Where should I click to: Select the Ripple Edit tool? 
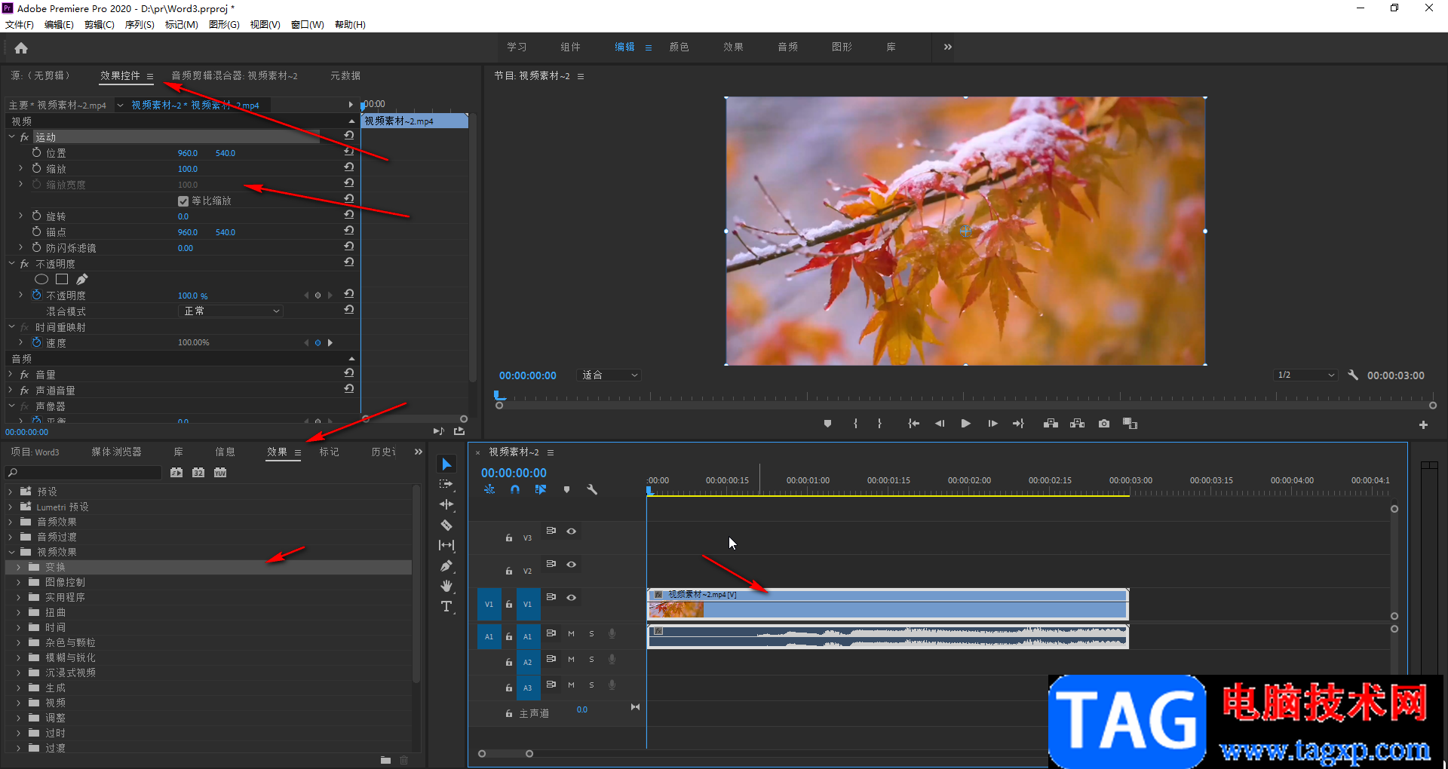pos(446,504)
